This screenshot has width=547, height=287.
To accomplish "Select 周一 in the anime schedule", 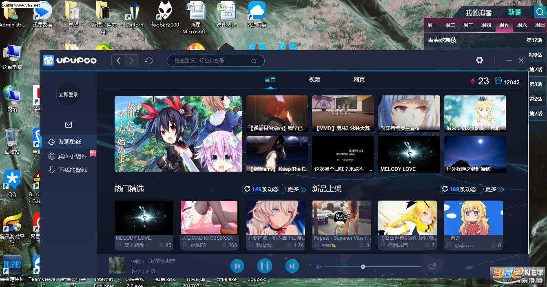I will 432,25.
